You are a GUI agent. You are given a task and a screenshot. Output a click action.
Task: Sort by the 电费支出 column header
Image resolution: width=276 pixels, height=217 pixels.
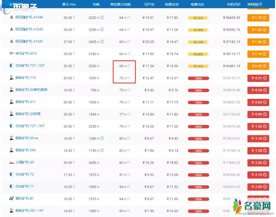pos(172,4)
